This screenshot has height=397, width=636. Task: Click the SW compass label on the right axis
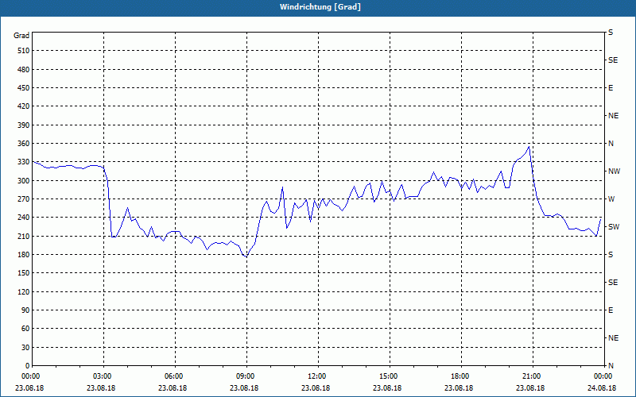(x=614, y=227)
